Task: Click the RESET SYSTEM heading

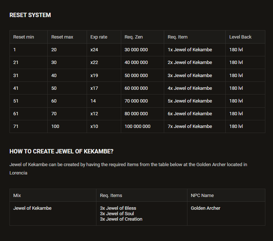Action: 30,15
